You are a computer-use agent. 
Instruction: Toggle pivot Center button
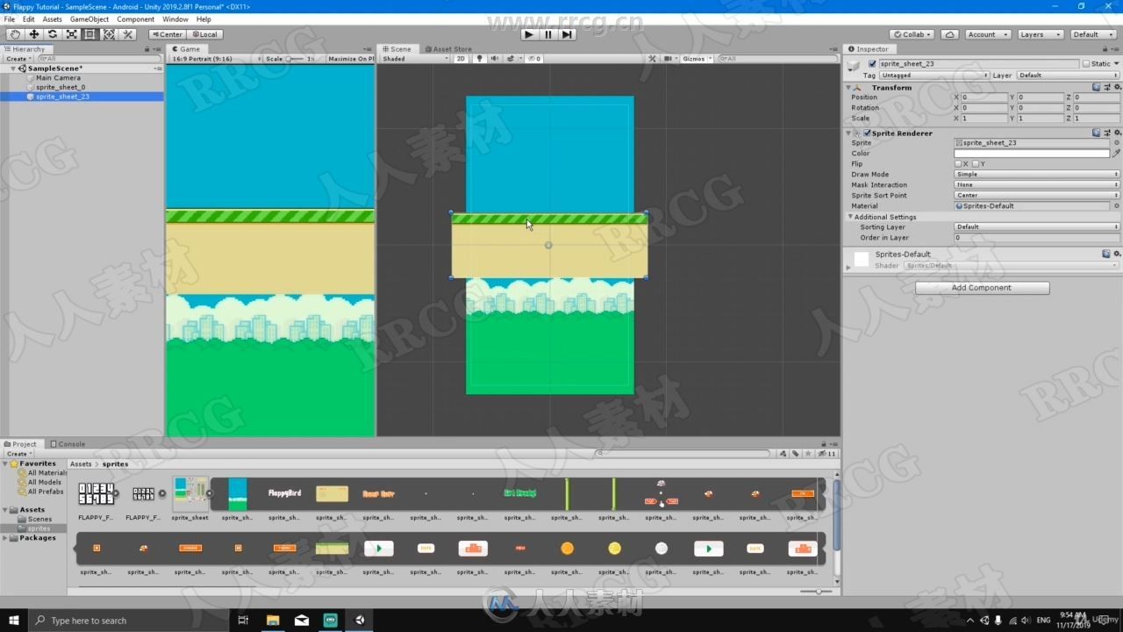167,34
